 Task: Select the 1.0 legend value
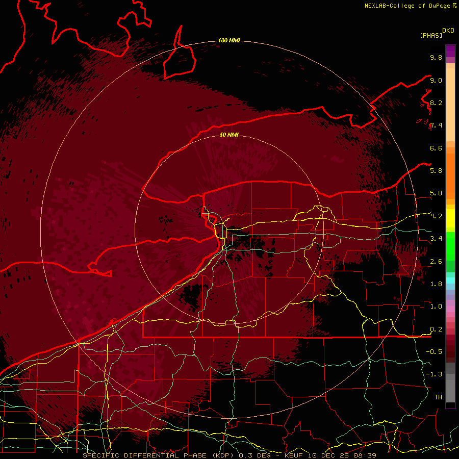436,306
